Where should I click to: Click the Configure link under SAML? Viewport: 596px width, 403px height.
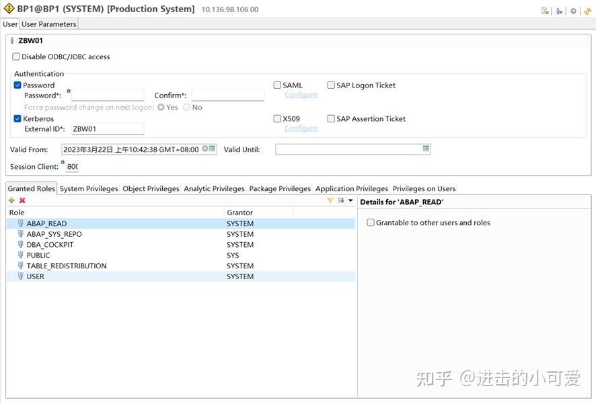point(301,94)
